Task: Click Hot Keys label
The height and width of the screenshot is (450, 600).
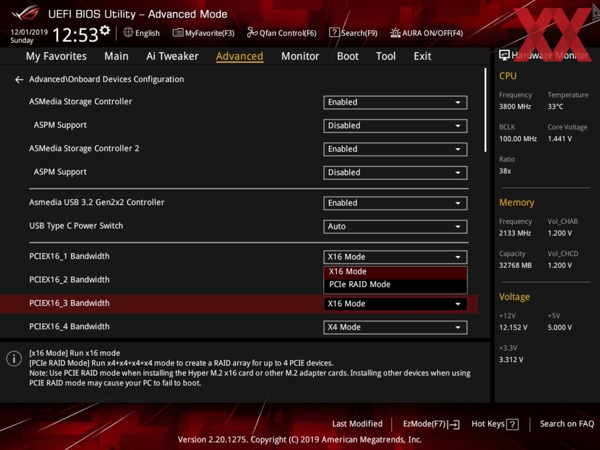Action: pos(488,424)
